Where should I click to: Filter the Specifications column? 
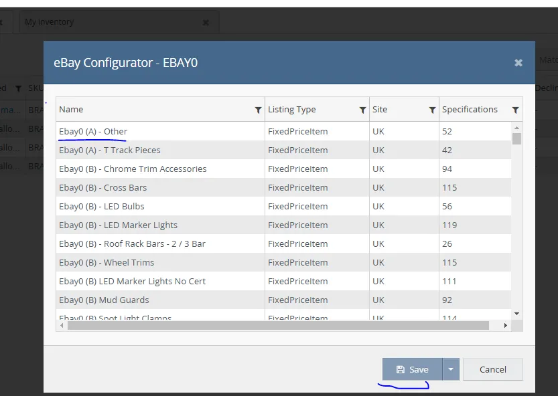pyautogui.click(x=515, y=110)
